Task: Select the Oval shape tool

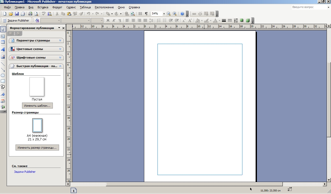Action: point(3,75)
